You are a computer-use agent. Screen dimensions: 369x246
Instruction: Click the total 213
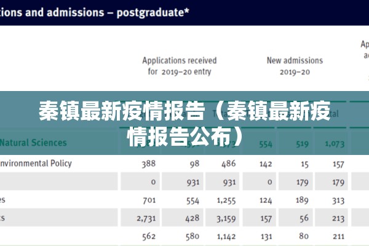click(338, 219)
